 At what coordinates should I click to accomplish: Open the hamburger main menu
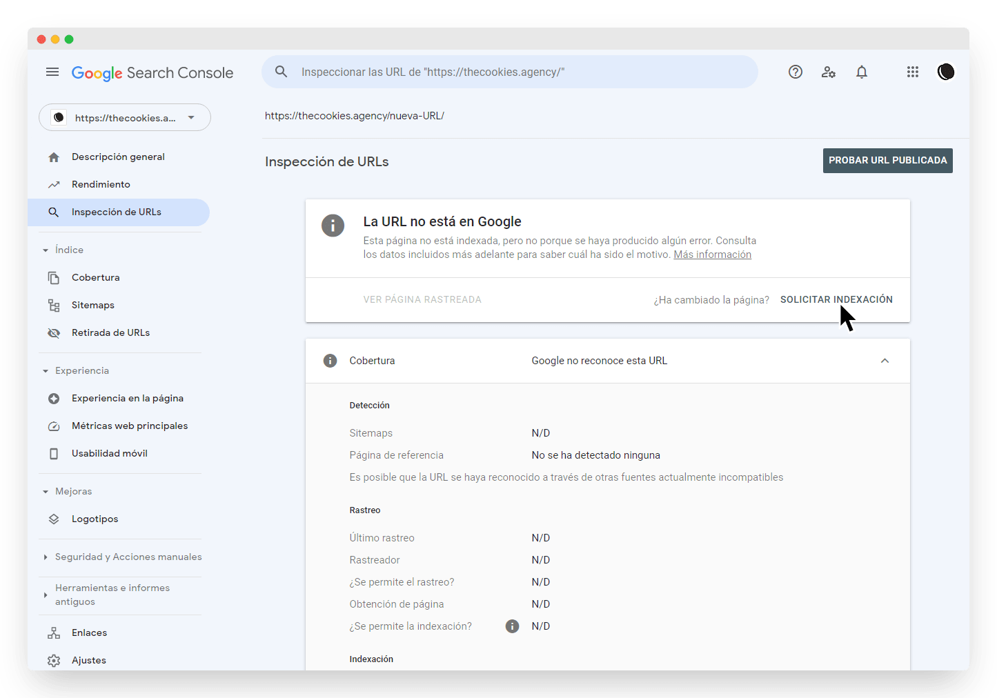(x=52, y=72)
